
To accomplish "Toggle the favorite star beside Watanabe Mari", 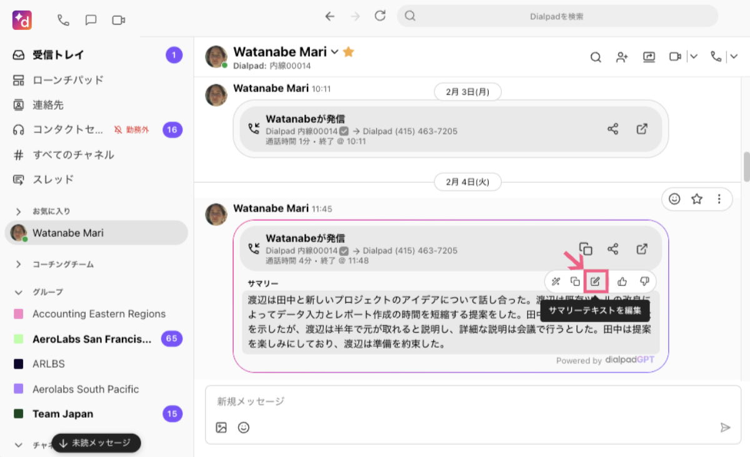I will pos(349,52).
